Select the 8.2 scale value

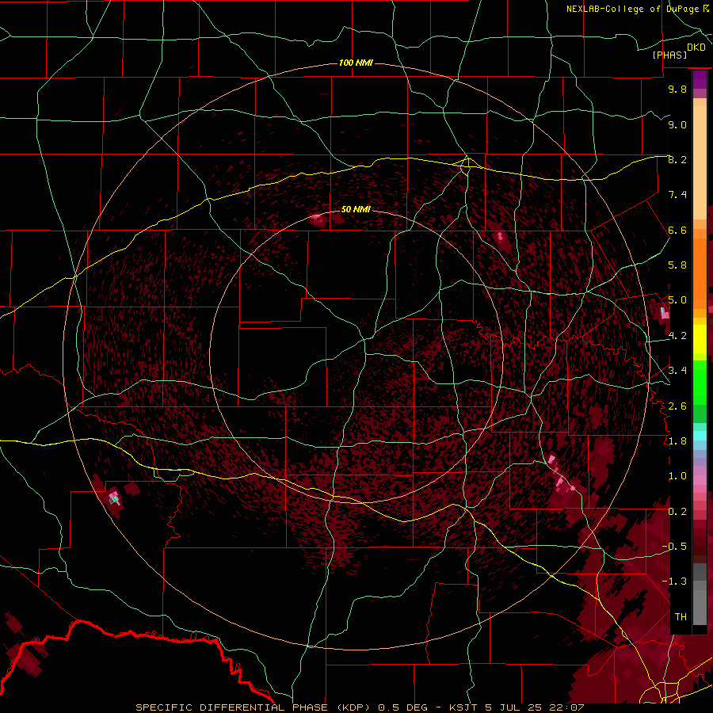pos(677,159)
